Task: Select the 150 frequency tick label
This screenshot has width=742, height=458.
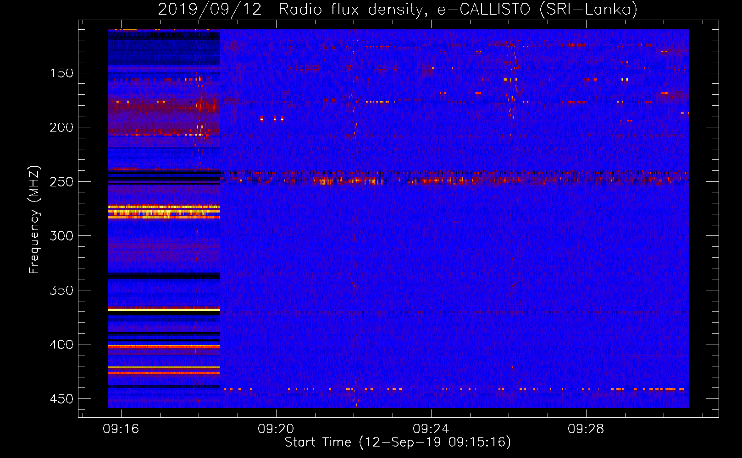Action: click(x=61, y=73)
